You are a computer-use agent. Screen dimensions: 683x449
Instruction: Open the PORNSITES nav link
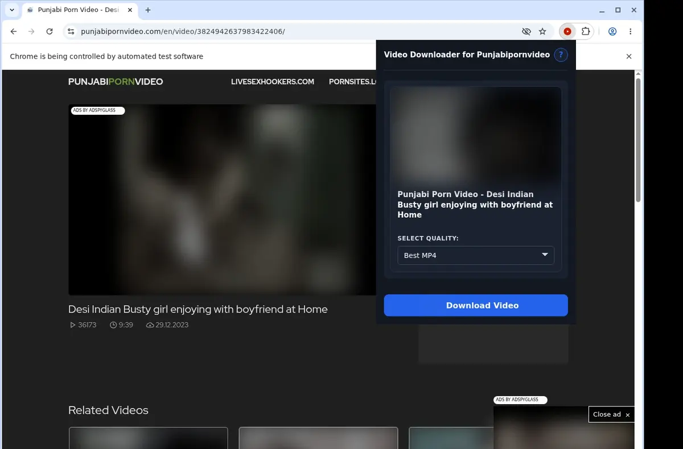click(352, 82)
